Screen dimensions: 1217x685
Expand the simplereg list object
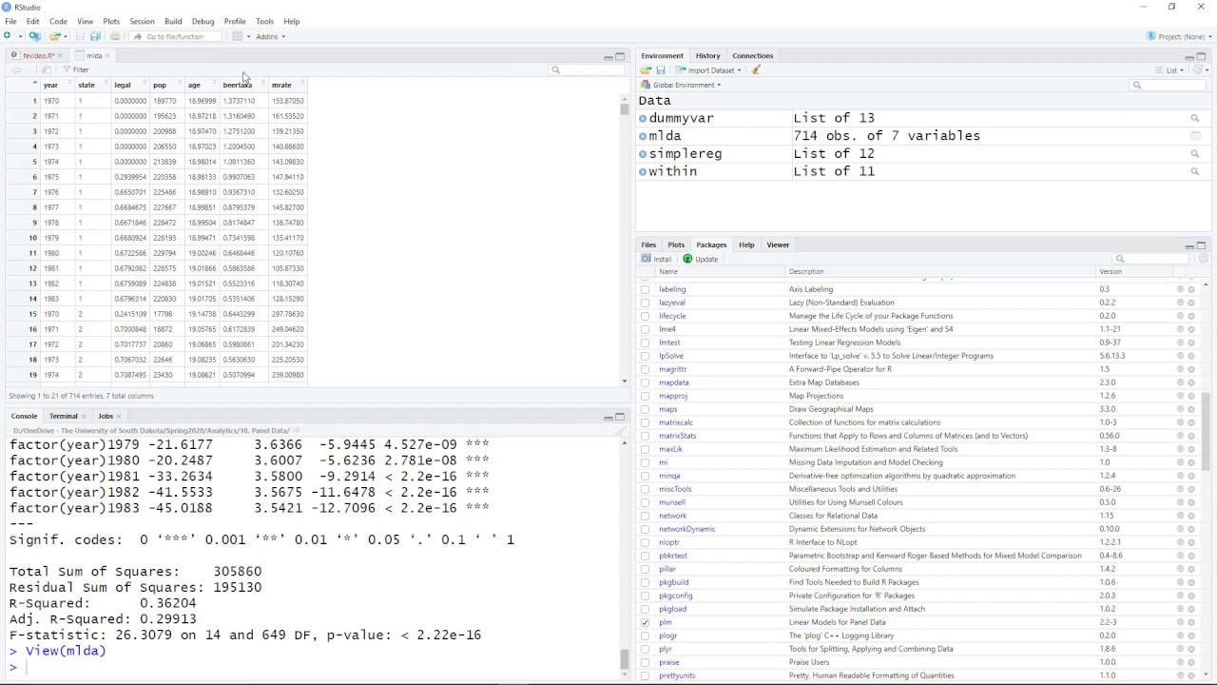point(643,154)
